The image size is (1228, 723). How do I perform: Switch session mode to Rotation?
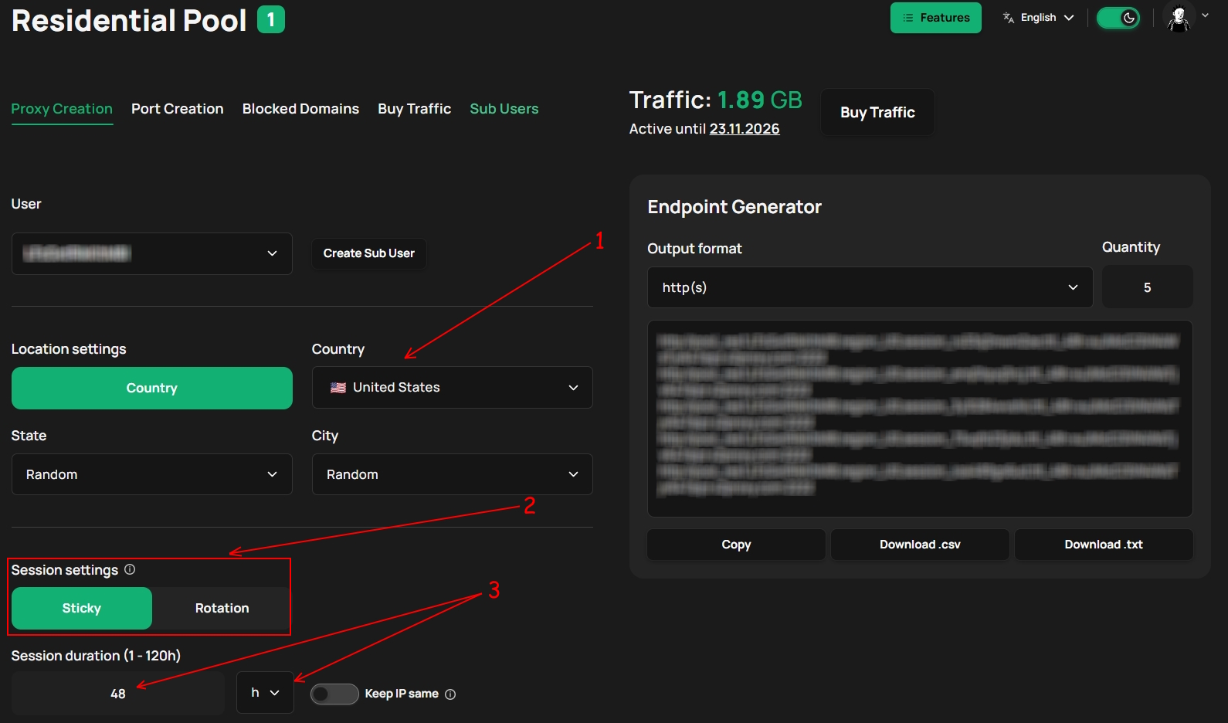222,608
